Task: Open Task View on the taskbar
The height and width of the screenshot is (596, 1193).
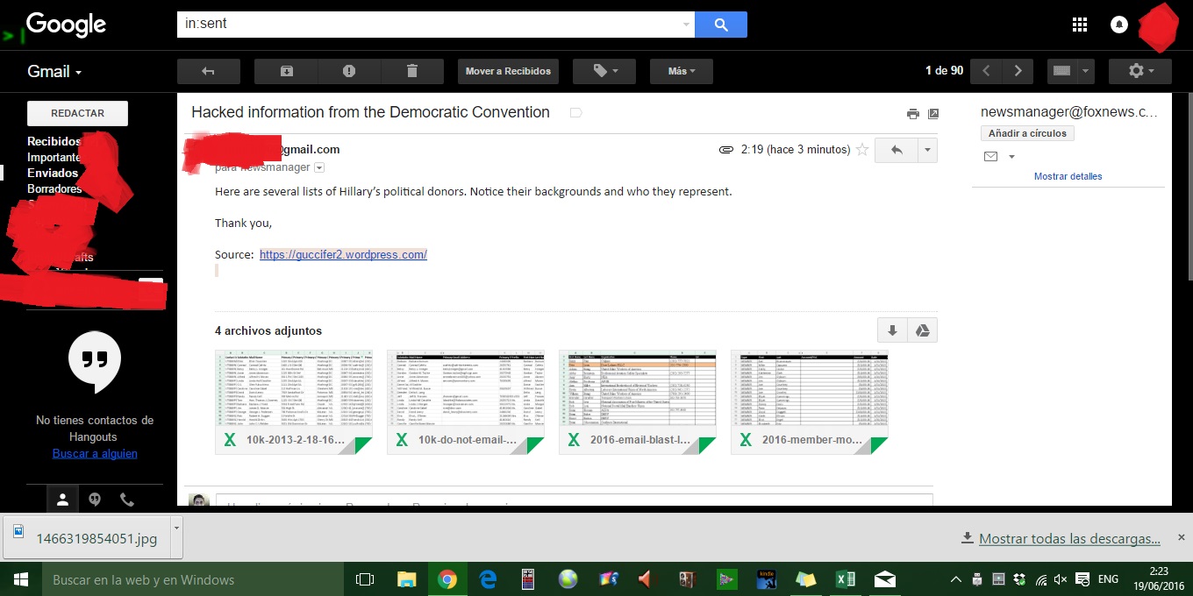Action: (365, 579)
